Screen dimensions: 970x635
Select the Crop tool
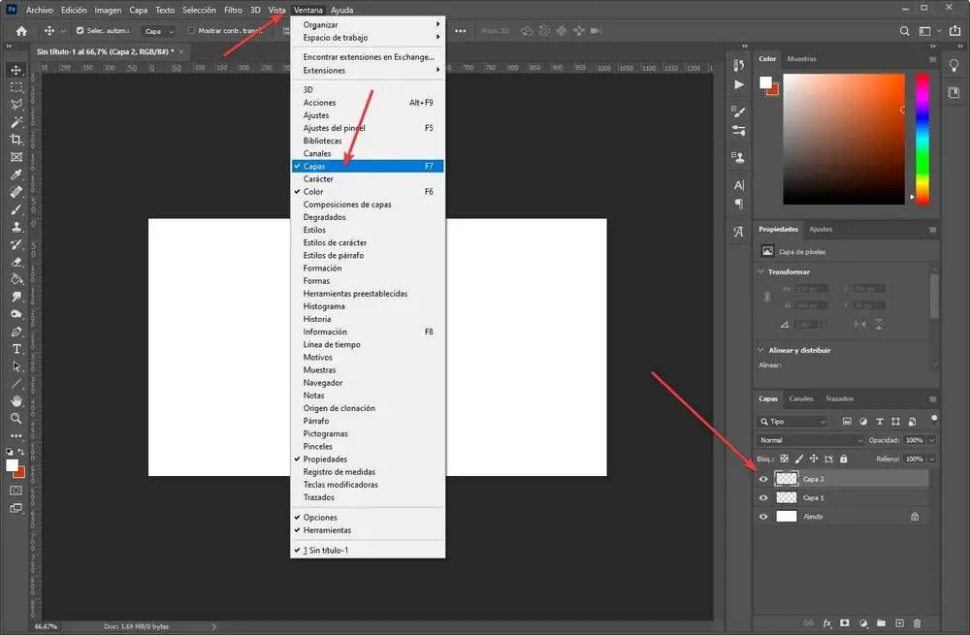point(16,140)
